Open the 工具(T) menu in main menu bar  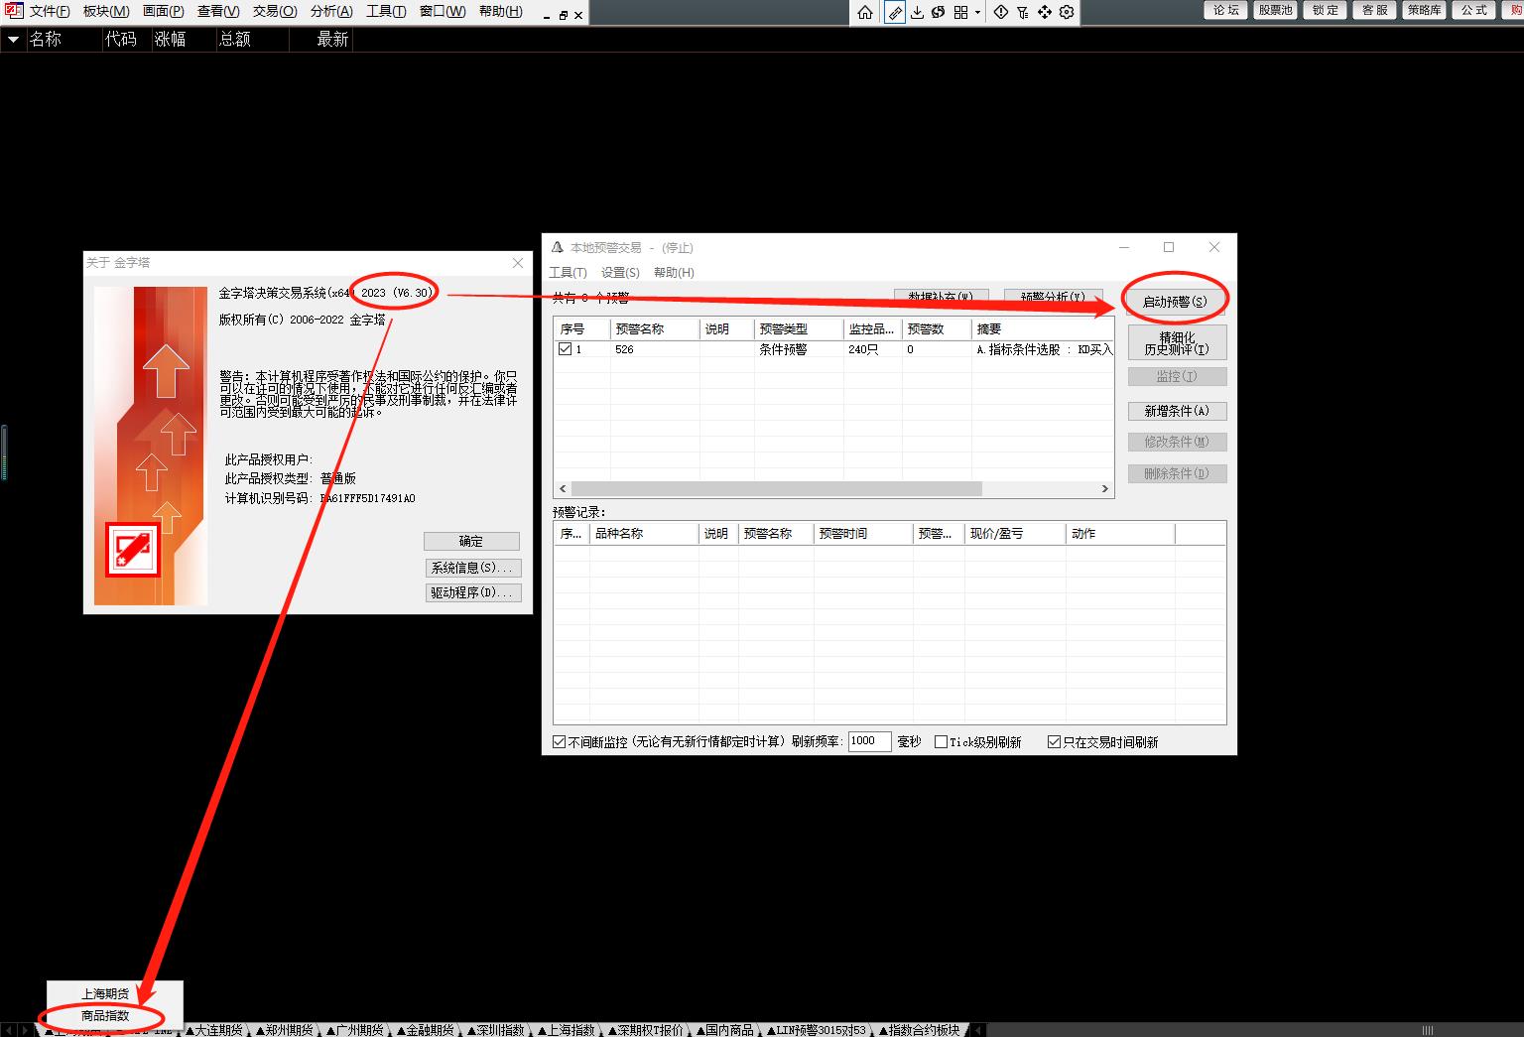[386, 11]
